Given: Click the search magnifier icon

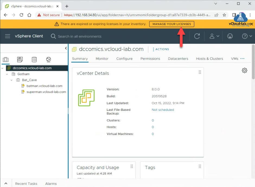Looking at the screenshot, I should tap(53, 36).
